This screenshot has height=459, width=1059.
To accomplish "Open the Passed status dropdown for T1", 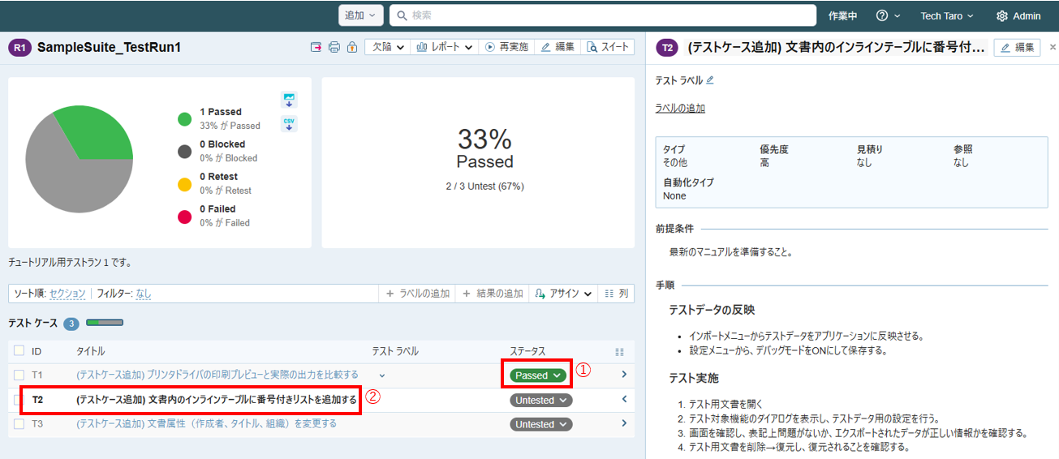I will pyautogui.click(x=539, y=375).
